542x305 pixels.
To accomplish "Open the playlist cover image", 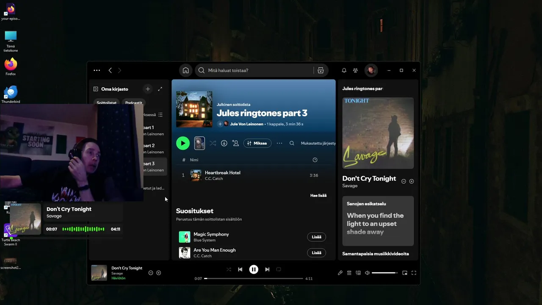I will [x=194, y=109].
